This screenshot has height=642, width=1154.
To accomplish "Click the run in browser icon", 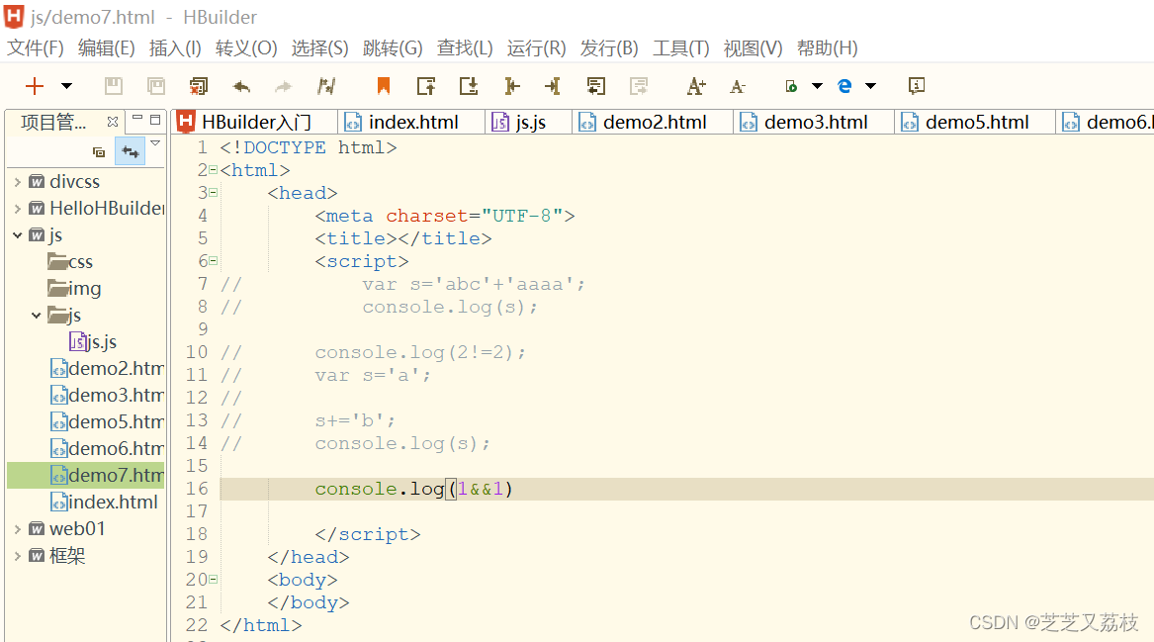I will 791,86.
